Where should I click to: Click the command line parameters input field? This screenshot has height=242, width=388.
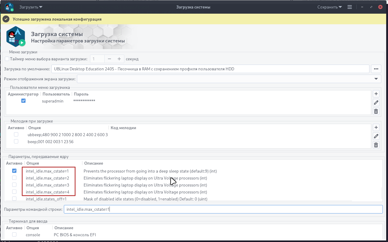click(x=223, y=209)
